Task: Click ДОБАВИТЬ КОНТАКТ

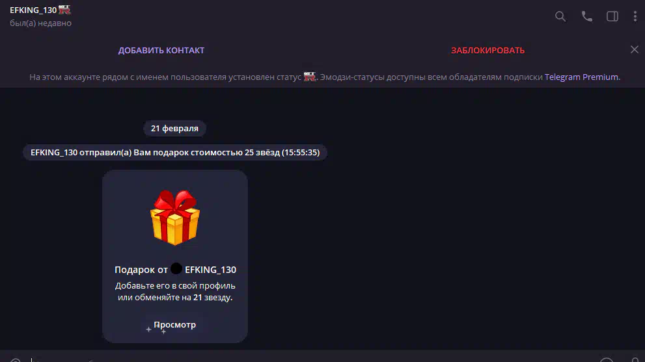Action: click(161, 50)
